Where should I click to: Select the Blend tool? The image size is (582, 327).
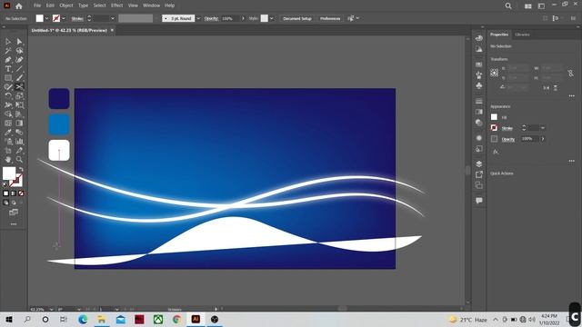point(19,133)
